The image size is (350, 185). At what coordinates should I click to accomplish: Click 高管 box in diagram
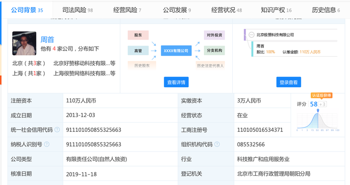138,51
